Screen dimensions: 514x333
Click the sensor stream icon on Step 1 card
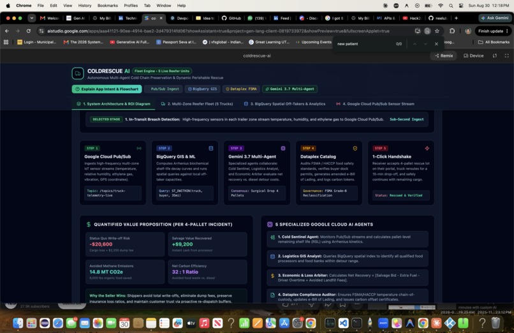(x=139, y=148)
